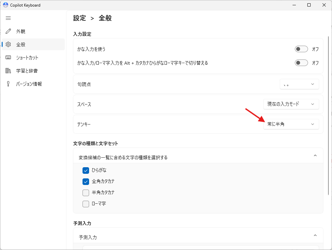
Task: Maximize the Copilot Keyboard window
Action: (309, 5)
